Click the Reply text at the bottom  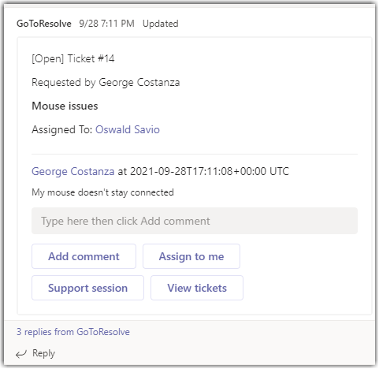pos(43,353)
